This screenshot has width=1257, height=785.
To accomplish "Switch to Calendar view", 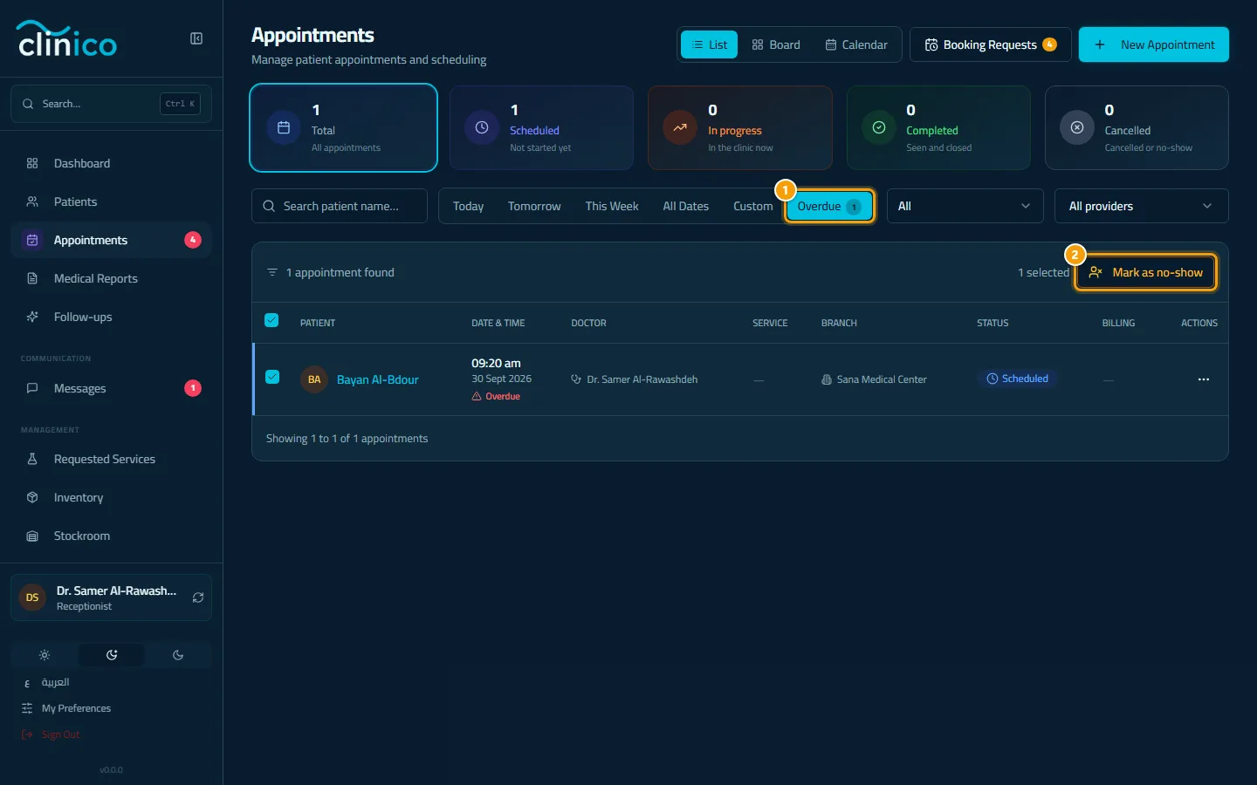I will 856,44.
